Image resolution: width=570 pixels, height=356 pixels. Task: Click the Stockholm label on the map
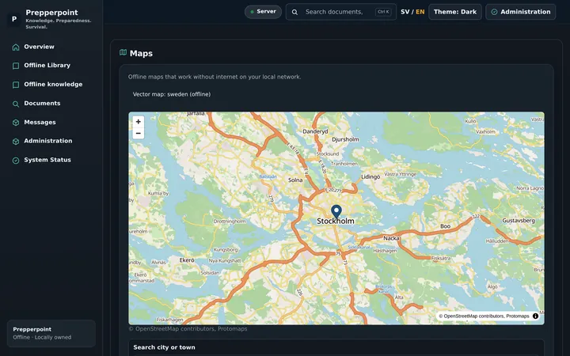click(336, 221)
